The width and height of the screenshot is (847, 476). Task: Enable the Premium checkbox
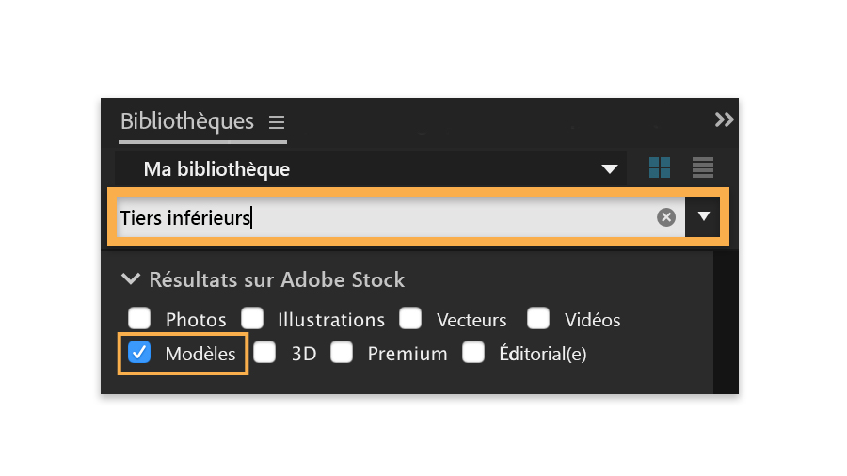click(x=342, y=353)
